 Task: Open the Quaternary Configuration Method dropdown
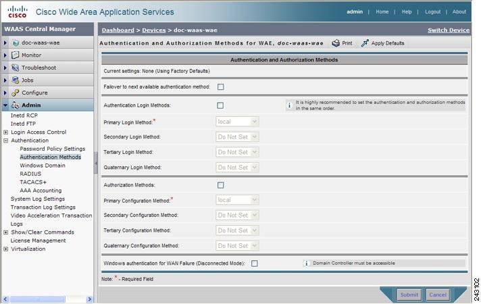[x=237, y=246]
